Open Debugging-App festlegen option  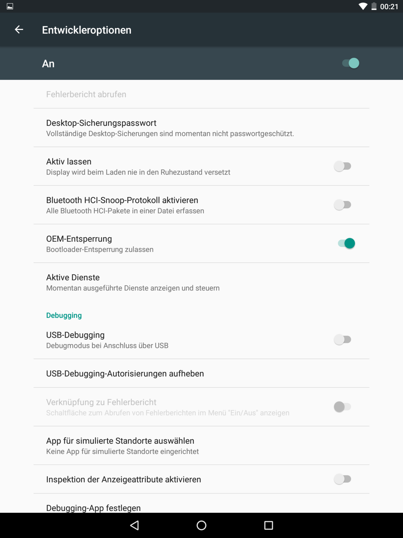(x=93, y=507)
